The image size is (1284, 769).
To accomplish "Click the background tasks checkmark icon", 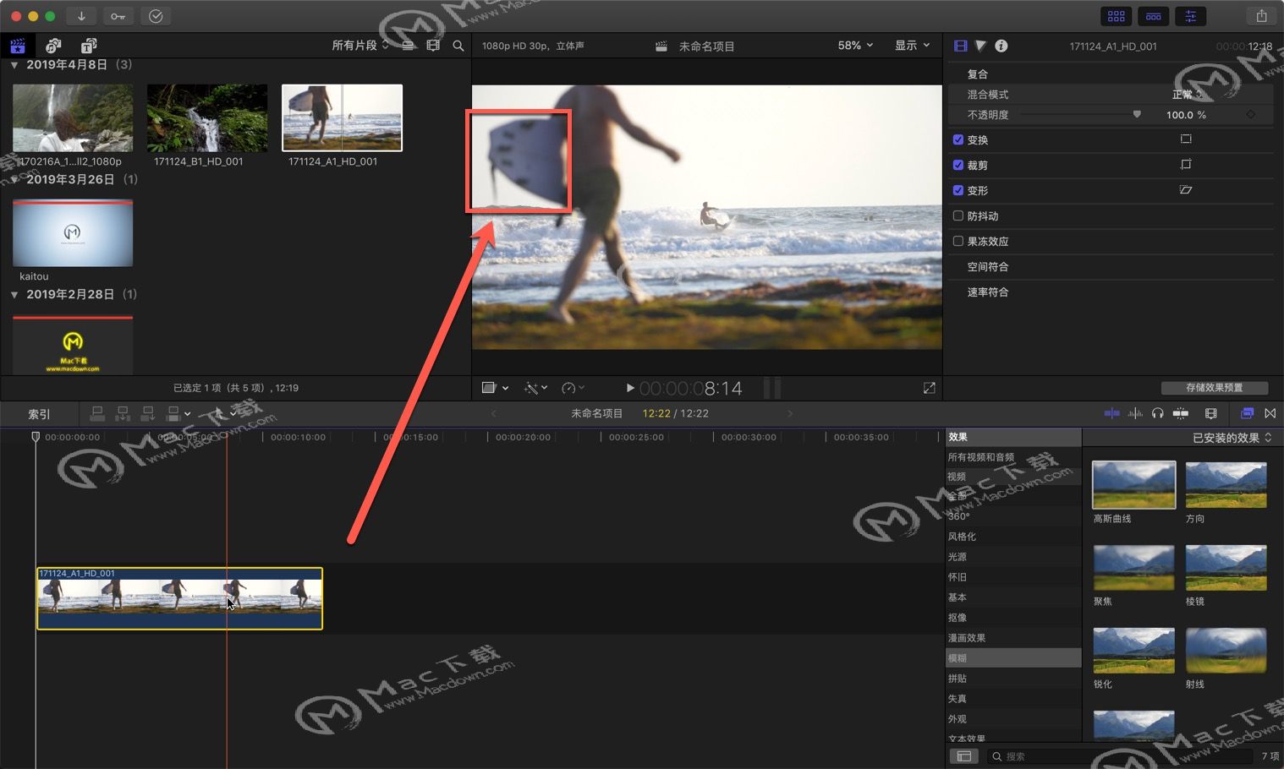I will [156, 16].
